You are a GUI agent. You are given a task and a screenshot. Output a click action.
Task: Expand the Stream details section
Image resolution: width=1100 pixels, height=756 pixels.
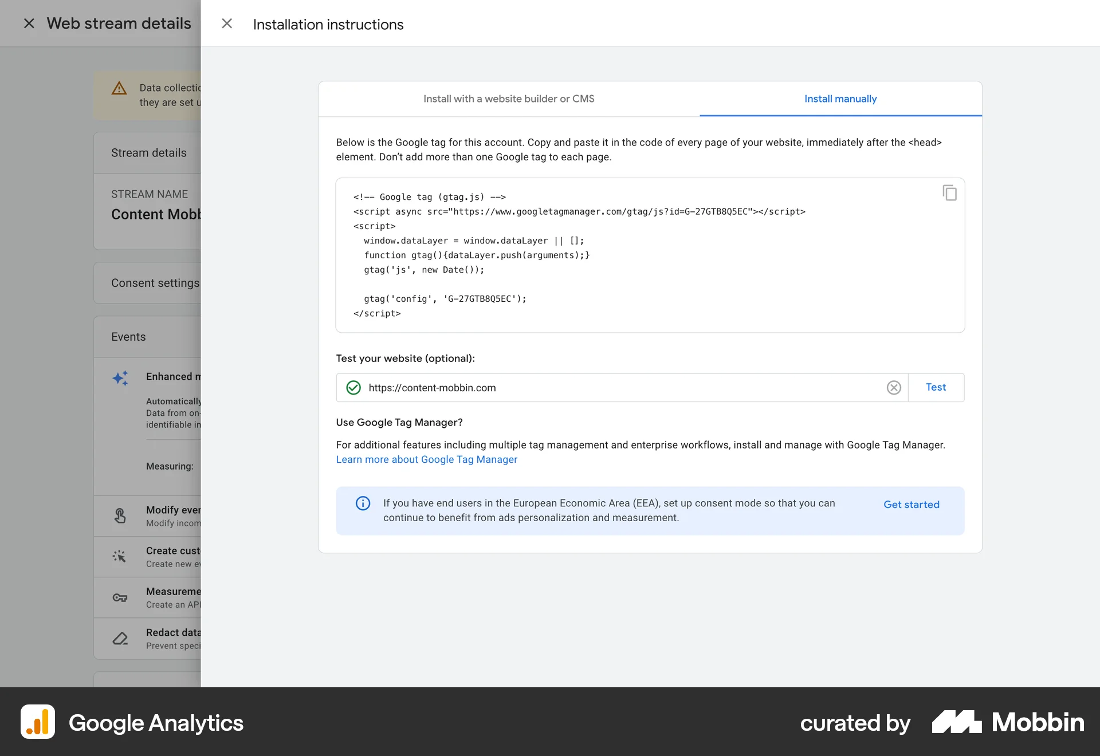pyautogui.click(x=149, y=152)
